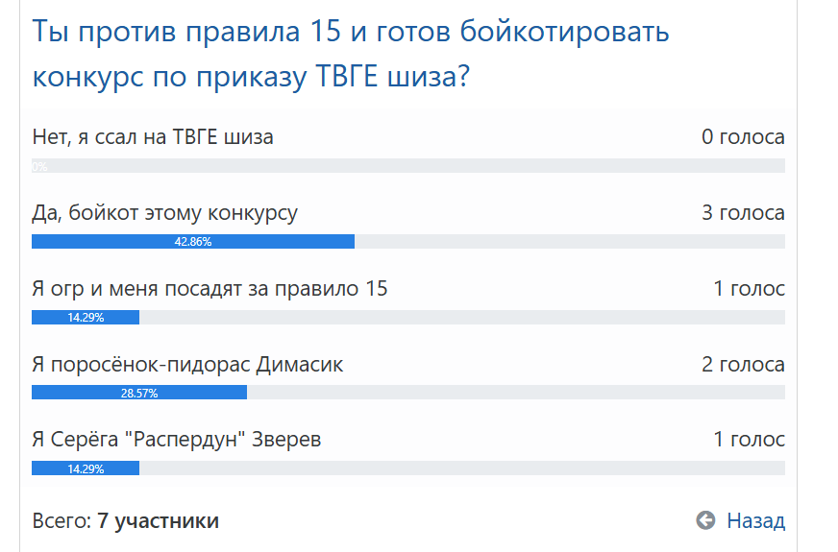The image size is (838, 552).
Task: Click the empty 0% progress bar
Action: (x=408, y=165)
